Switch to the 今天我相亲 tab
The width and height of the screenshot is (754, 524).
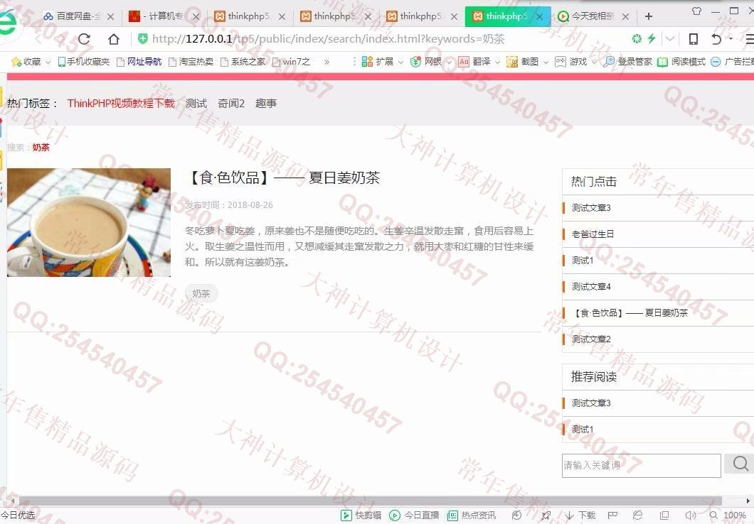coord(594,16)
